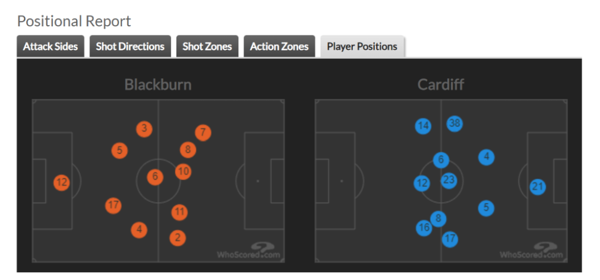Click Cardiff player 21 blue marker
The height and width of the screenshot is (280, 600).
538,187
